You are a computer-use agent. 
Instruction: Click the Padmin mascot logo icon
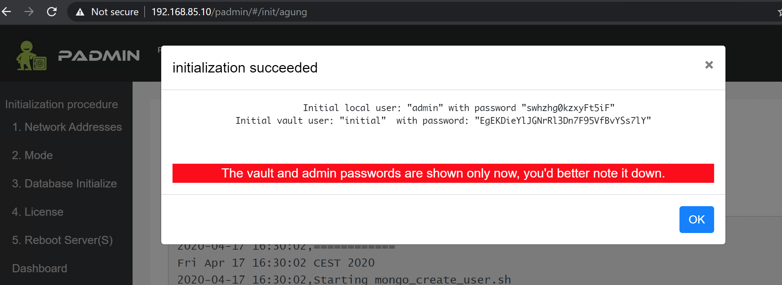click(x=31, y=56)
